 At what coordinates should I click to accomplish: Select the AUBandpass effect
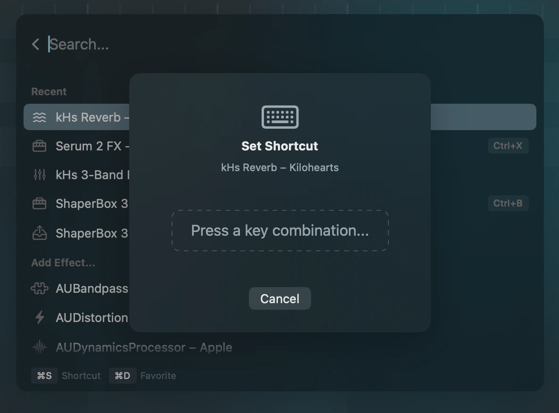click(x=280, y=288)
